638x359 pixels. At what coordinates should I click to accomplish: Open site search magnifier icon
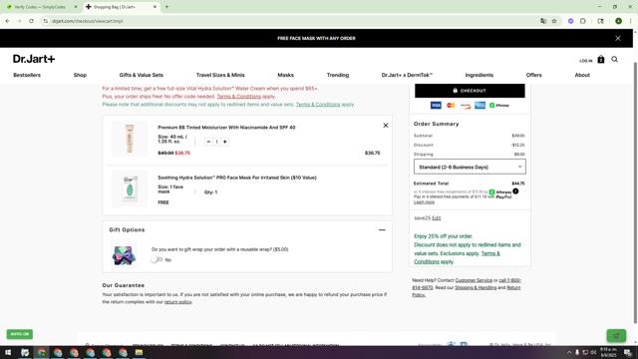614,60
